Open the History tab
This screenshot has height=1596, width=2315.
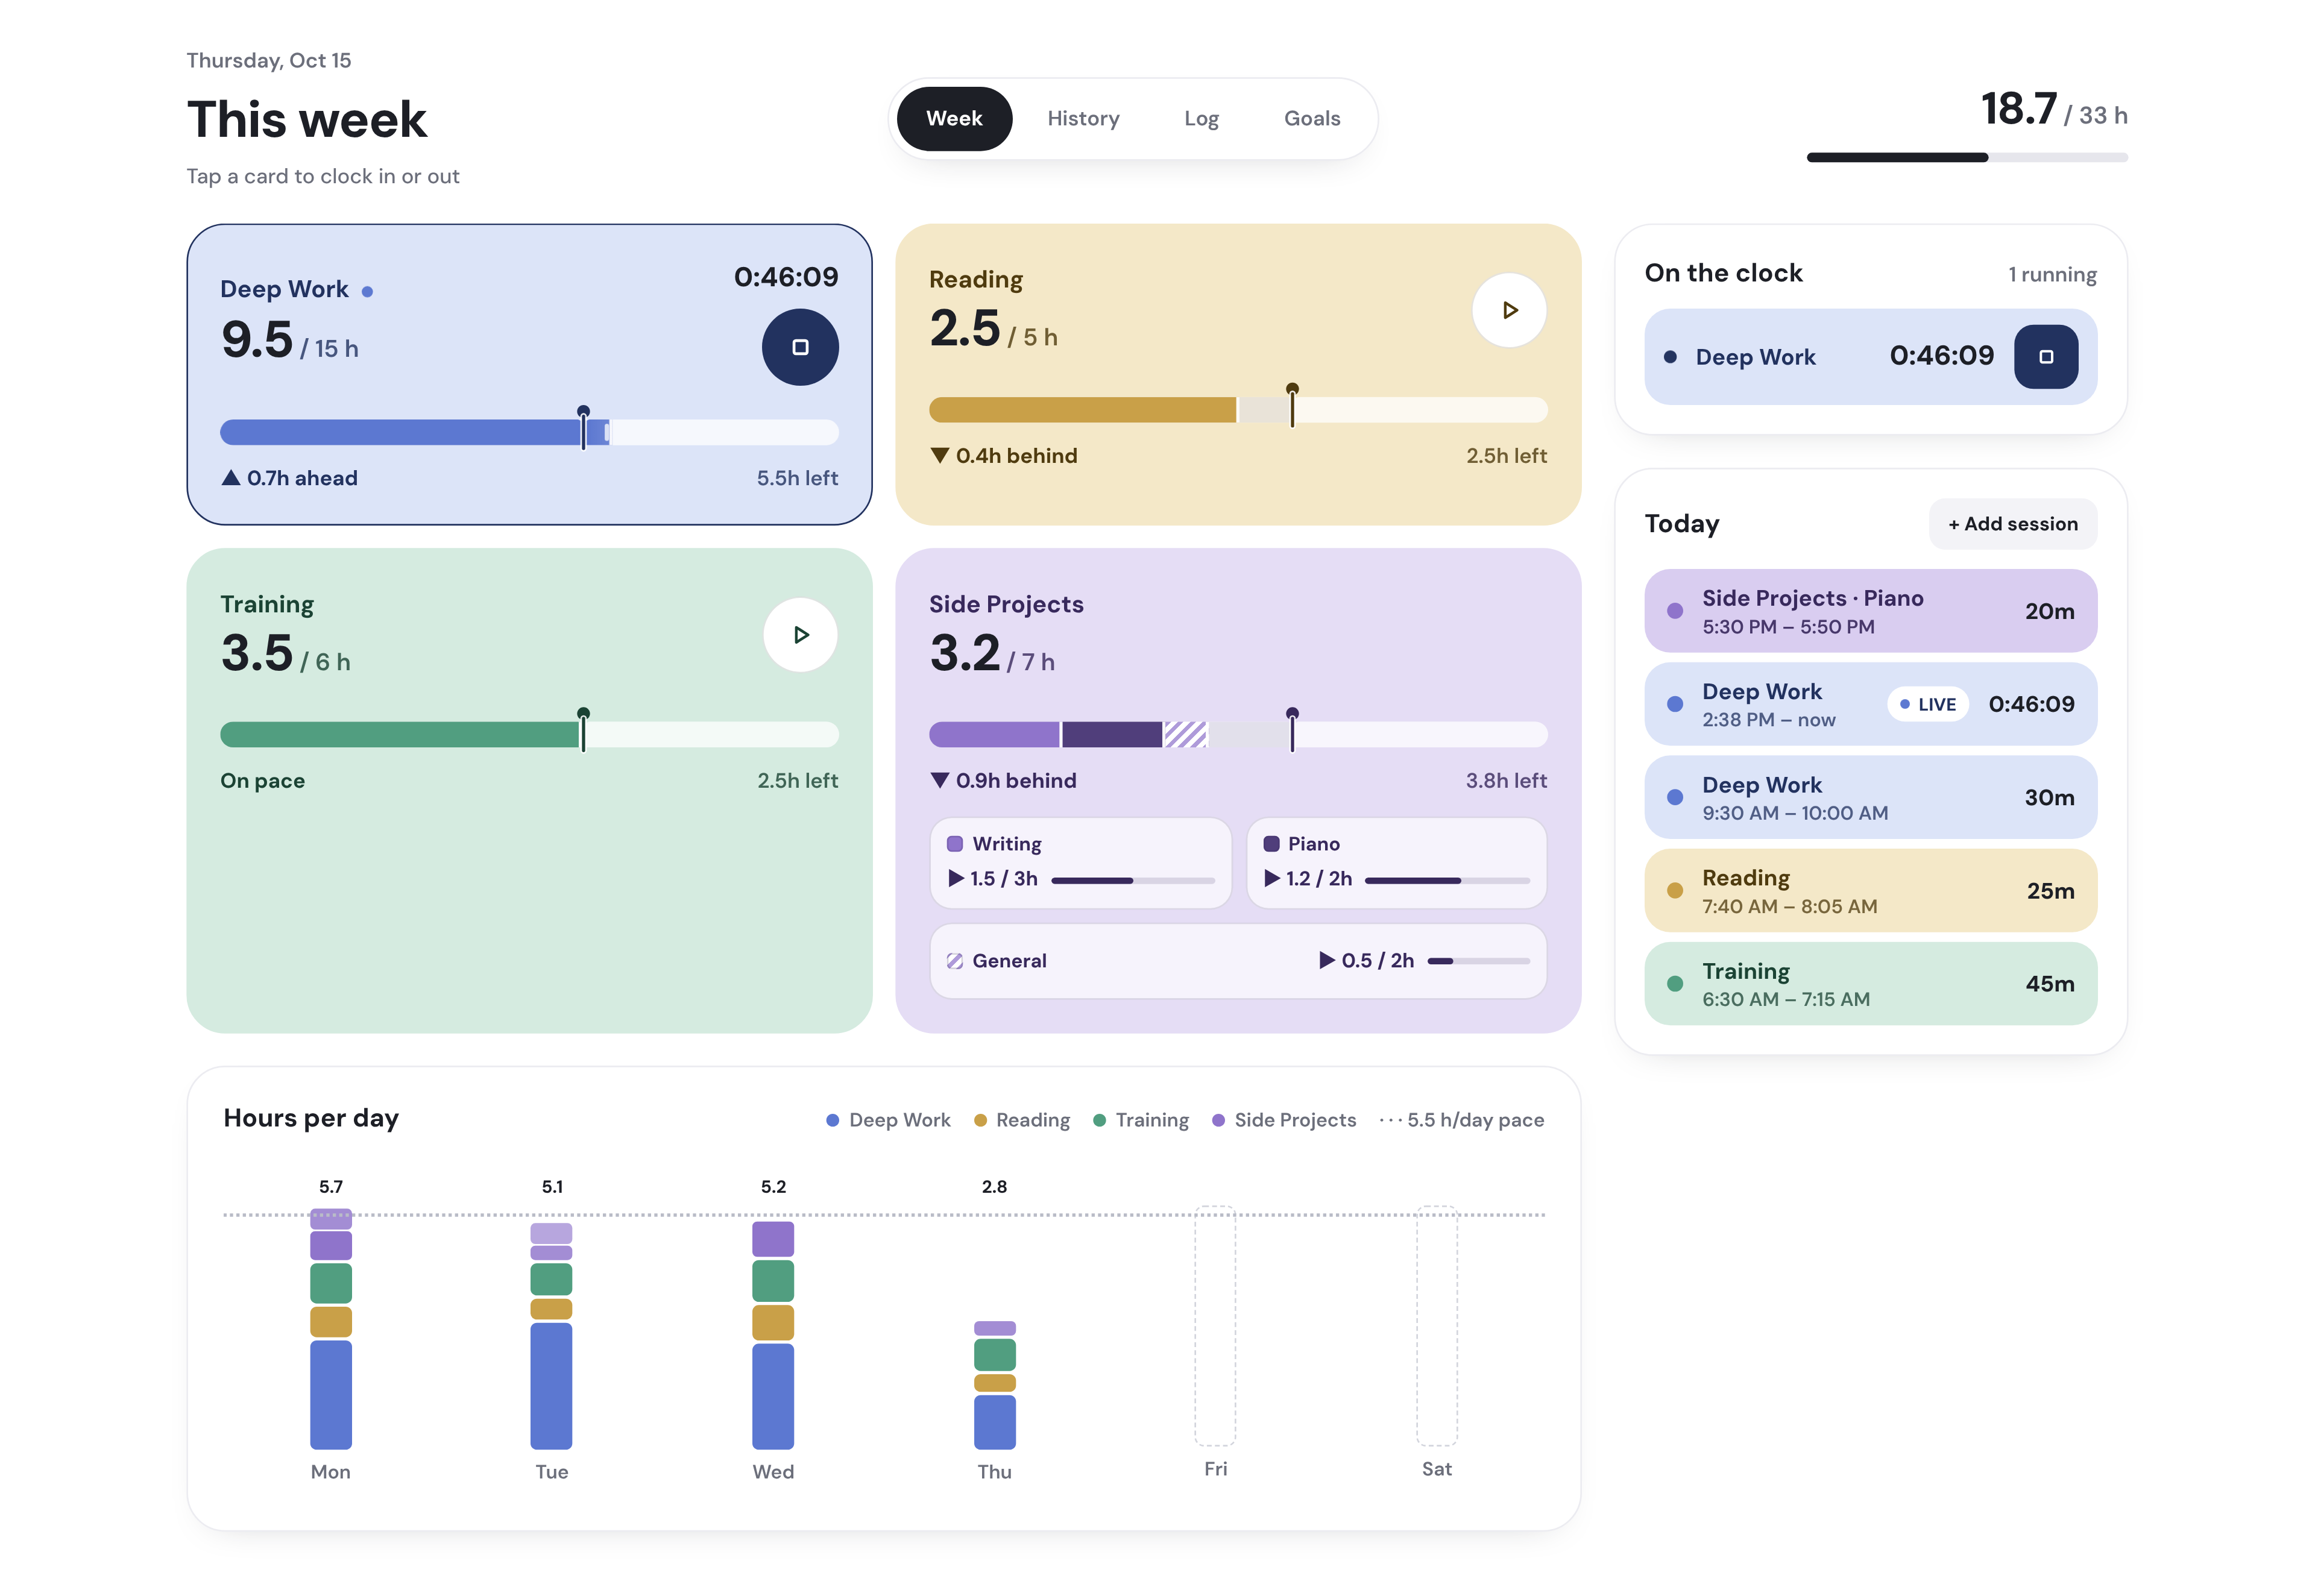pyautogui.click(x=1083, y=119)
